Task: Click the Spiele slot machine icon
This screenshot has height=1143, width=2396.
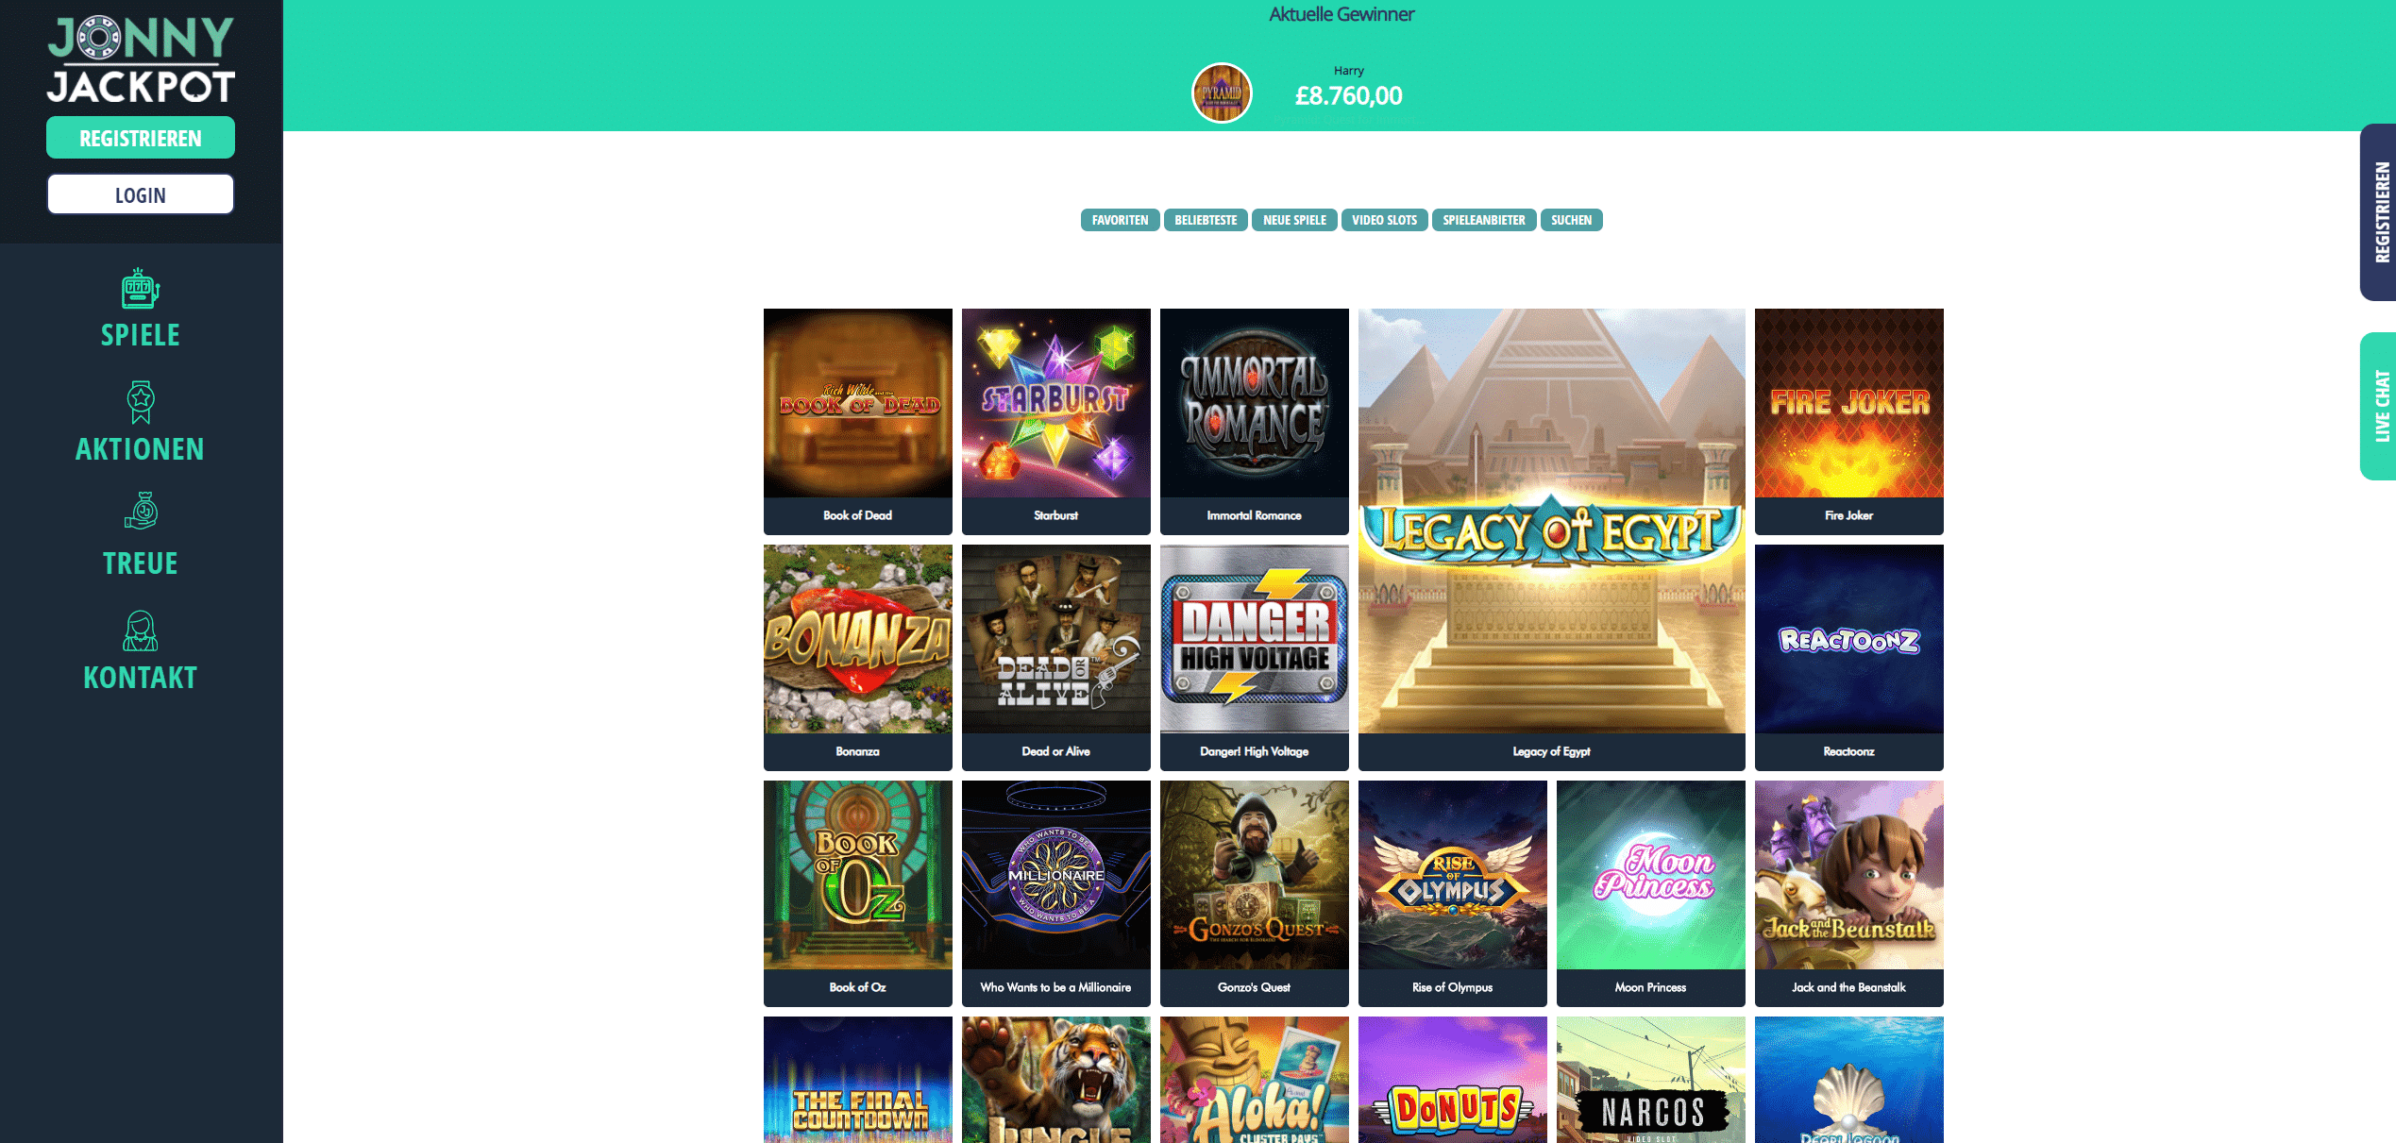Action: [140, 289]
